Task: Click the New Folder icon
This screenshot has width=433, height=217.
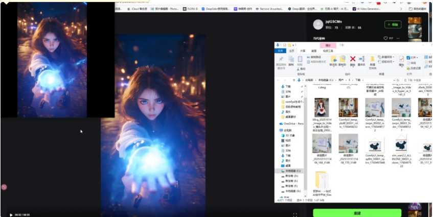Action: pos(372,60)
